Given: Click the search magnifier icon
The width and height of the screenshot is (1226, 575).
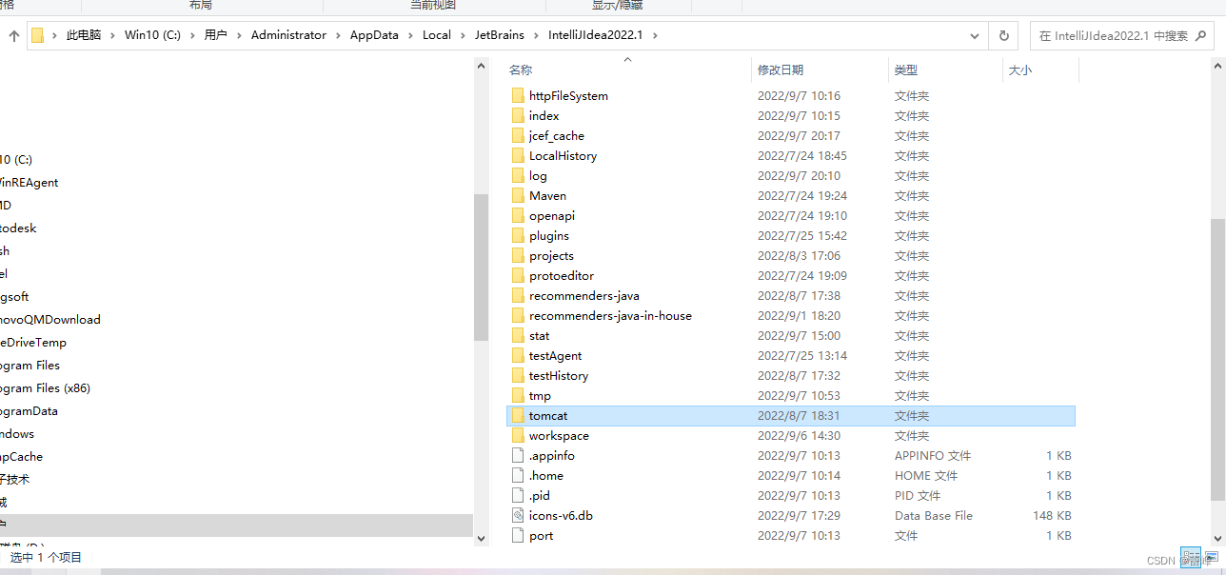Looking at the screenshot, I should pyautogui.click(x=1200, y=36).
